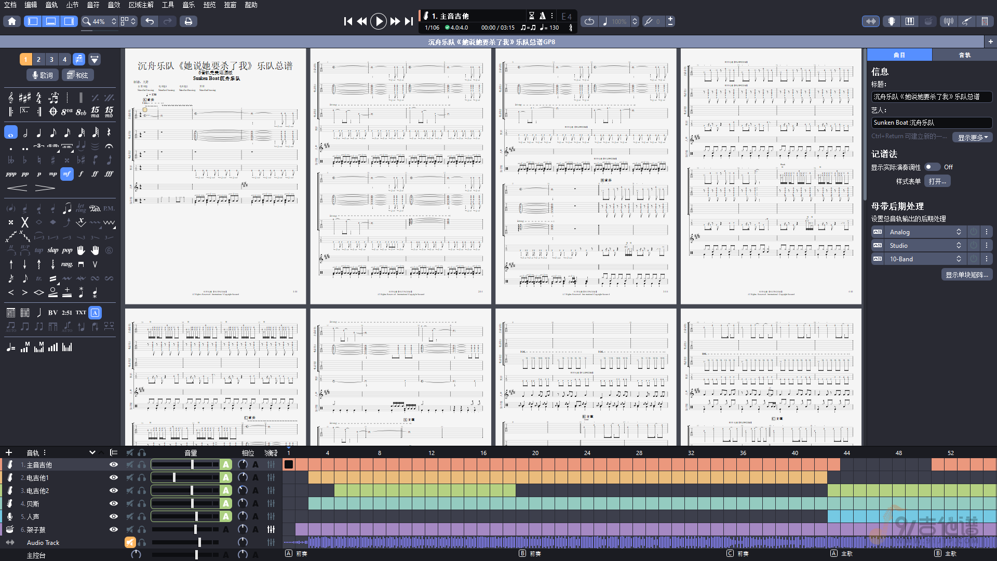Click the count-in hourglass icon
The width and height of the screenshot is (997, 561).
tap(532, 16)
